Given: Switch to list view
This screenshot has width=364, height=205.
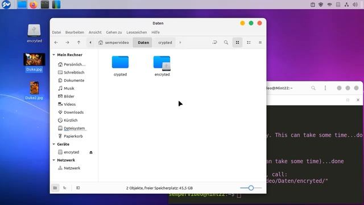Looking at the screenshot, I should pyautogui.click(x=249, y=42).
